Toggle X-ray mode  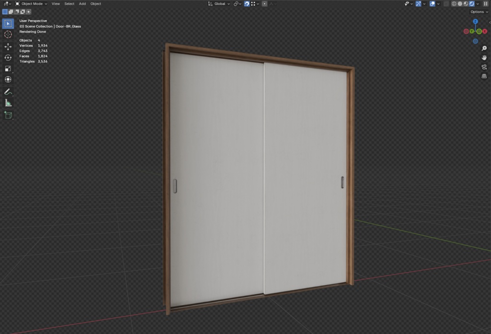click(446, 4)
